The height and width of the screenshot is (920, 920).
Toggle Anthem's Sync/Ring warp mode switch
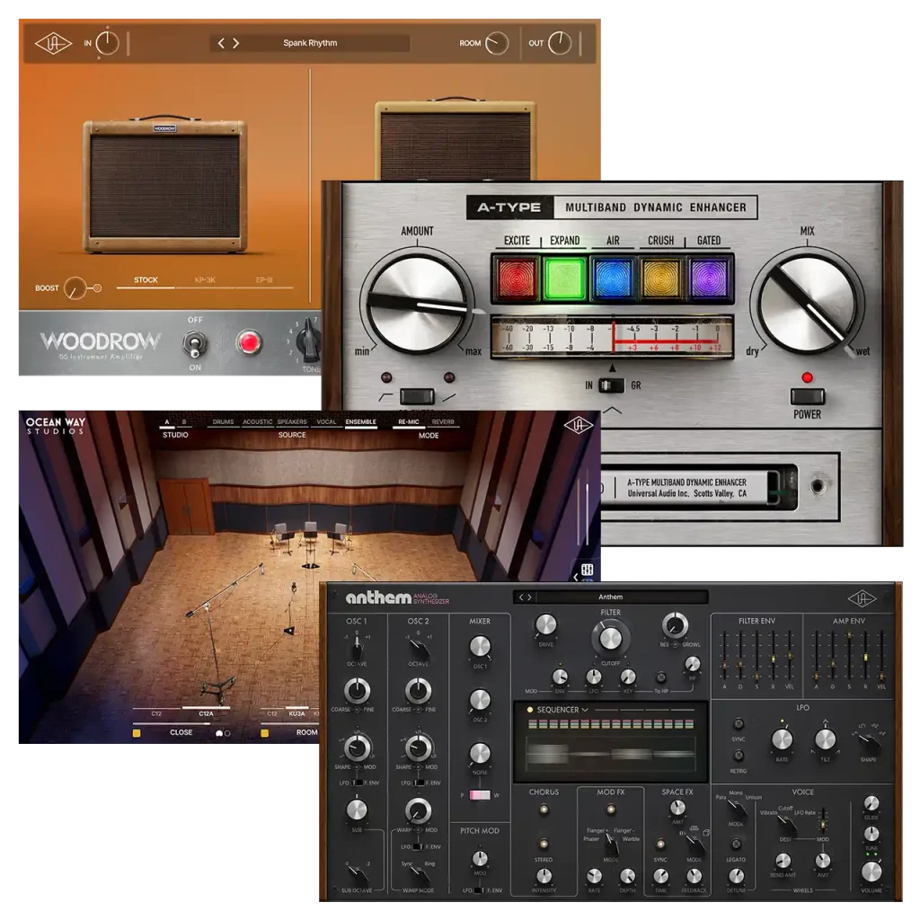point(419,874)
